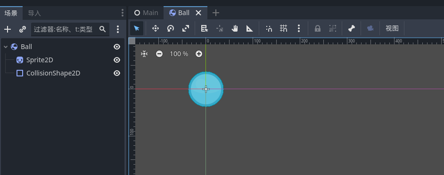Group the selected node's children
This screenshot has width=444, height=175.
332,28
